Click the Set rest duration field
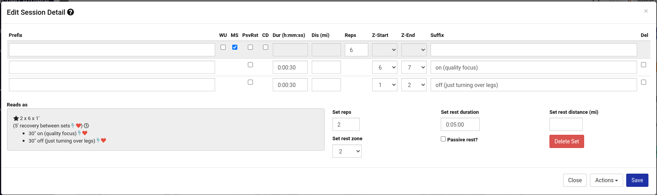The image size is (657, 195). click(x=460, y=124)
